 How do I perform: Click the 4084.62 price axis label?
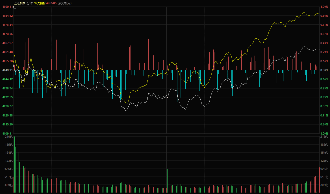coord(7,16)
